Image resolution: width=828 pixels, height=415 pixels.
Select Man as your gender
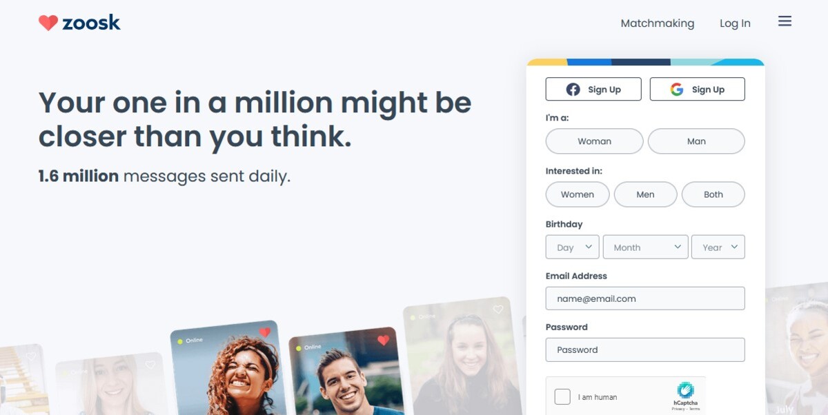coord(696,141)
